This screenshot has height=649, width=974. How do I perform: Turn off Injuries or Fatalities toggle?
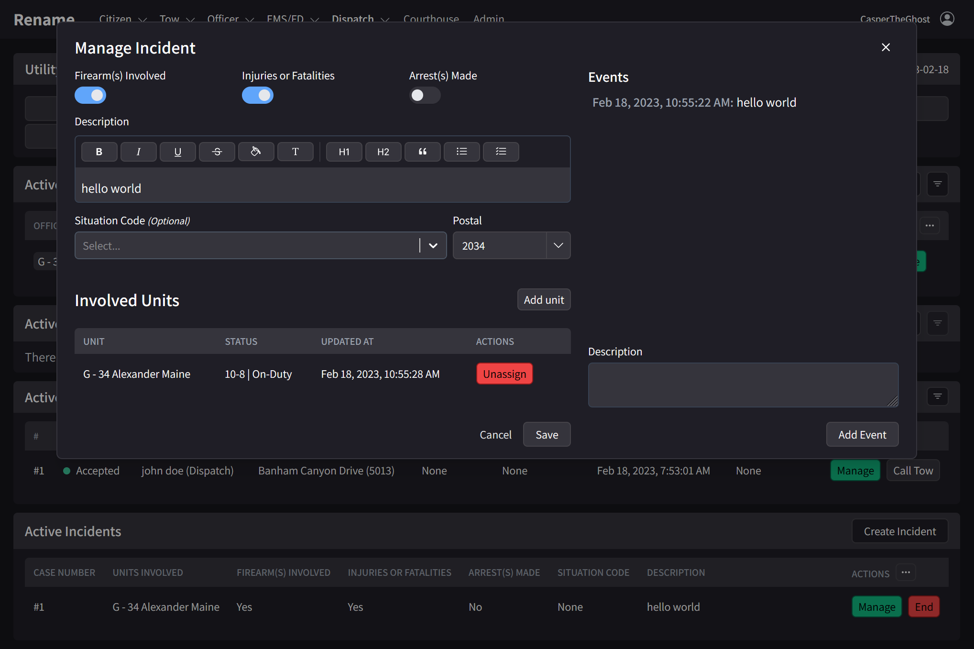pyautogui.click(x=258, y=95)
